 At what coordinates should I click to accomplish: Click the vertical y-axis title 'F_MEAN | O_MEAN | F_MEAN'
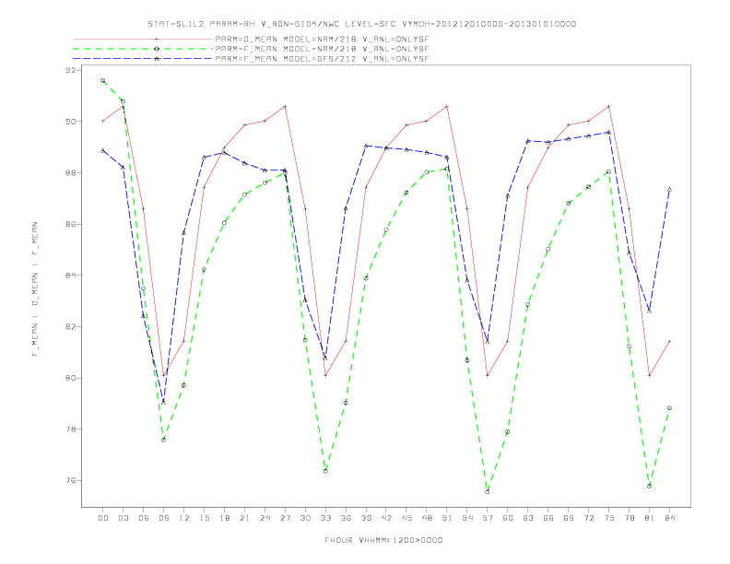(35, 289)
